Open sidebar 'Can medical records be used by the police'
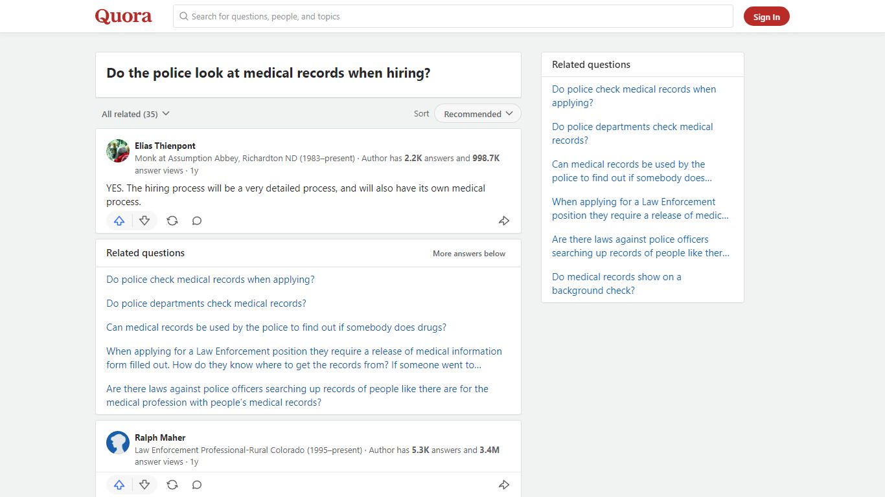The image size is (885, 497). point(632,171)
